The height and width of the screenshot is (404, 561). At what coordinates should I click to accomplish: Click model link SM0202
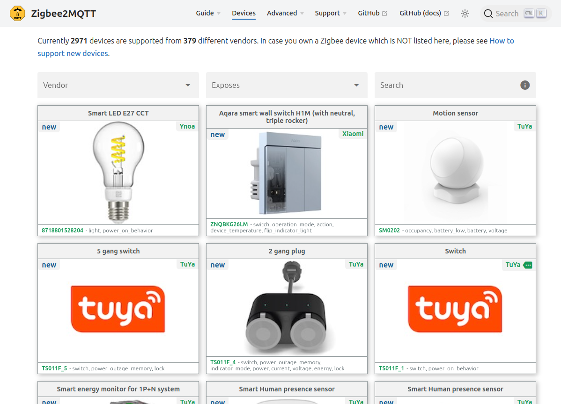pyautogui.click(x=389, y=231)
